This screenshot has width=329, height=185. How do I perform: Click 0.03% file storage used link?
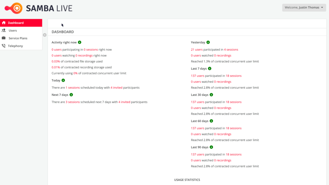coord(56,61)
